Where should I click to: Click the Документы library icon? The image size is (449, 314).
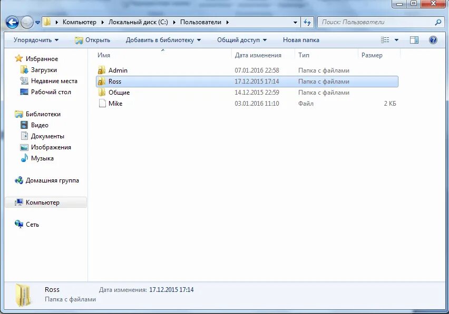point(24,136)
